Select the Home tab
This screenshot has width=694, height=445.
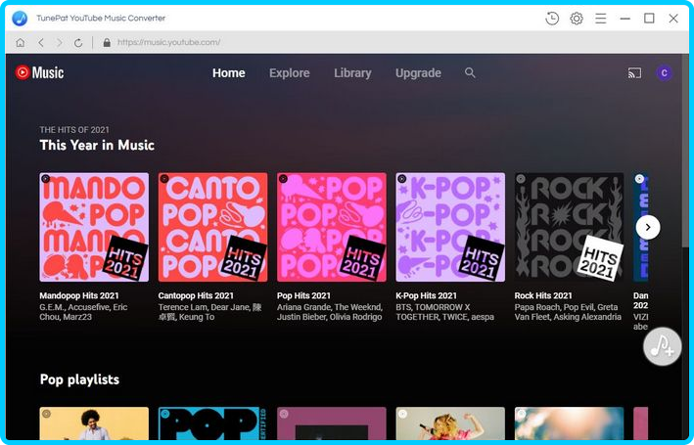click(x=229, y=73)
